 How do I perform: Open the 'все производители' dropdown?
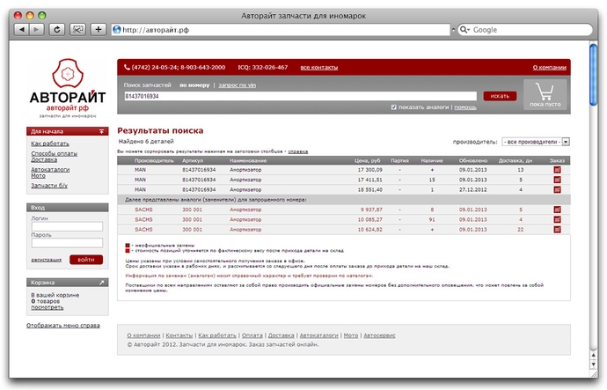(536, 142)
